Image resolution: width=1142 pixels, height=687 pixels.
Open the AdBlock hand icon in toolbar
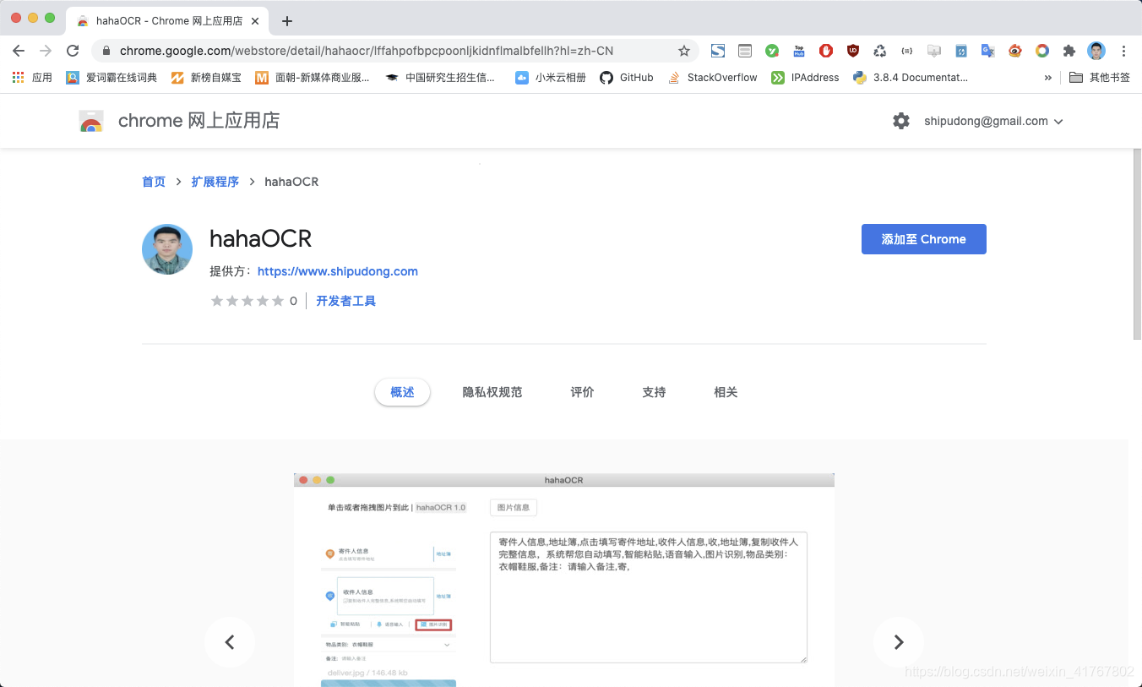point(826,51)
